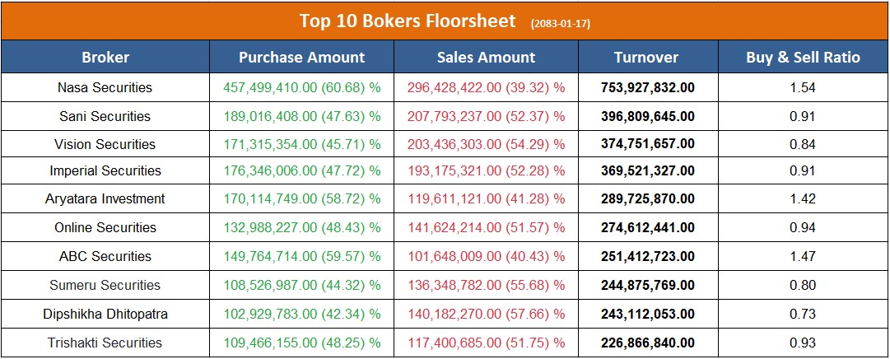Click Imperial Securities purchase amount 176,346,006.00

point(301,170)
